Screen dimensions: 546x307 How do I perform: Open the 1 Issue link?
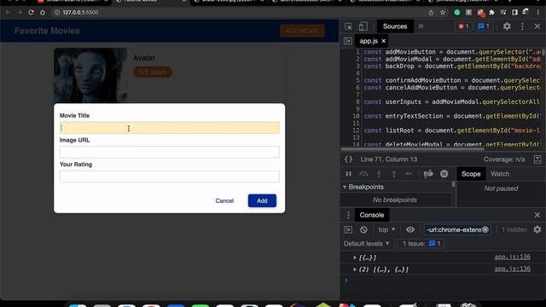pos(421,244)
